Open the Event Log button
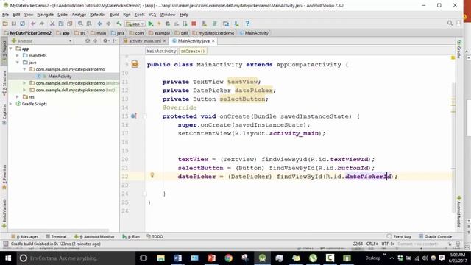Image resolution: width=471 pixels, height=265 pixels. tap(399, 236)
